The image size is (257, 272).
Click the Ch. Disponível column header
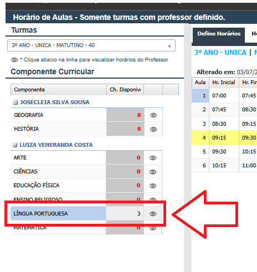[125, 90]
